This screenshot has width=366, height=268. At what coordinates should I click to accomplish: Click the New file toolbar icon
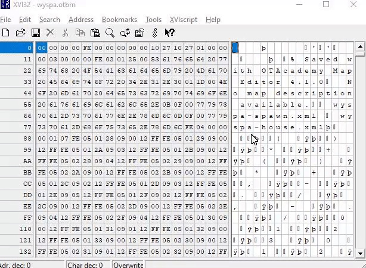[x=5, y=33]
